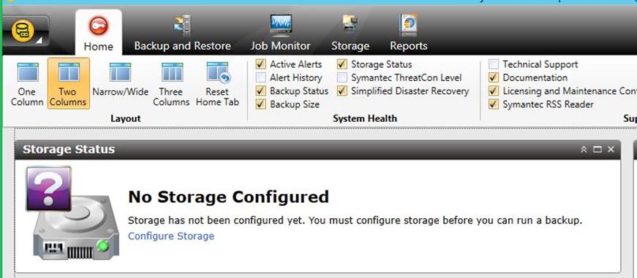Open the Backup and Restore tab
This screenshot has height=278, width=637.
182,34
